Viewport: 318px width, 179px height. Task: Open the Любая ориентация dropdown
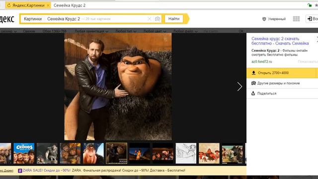[x=91, y=31]
